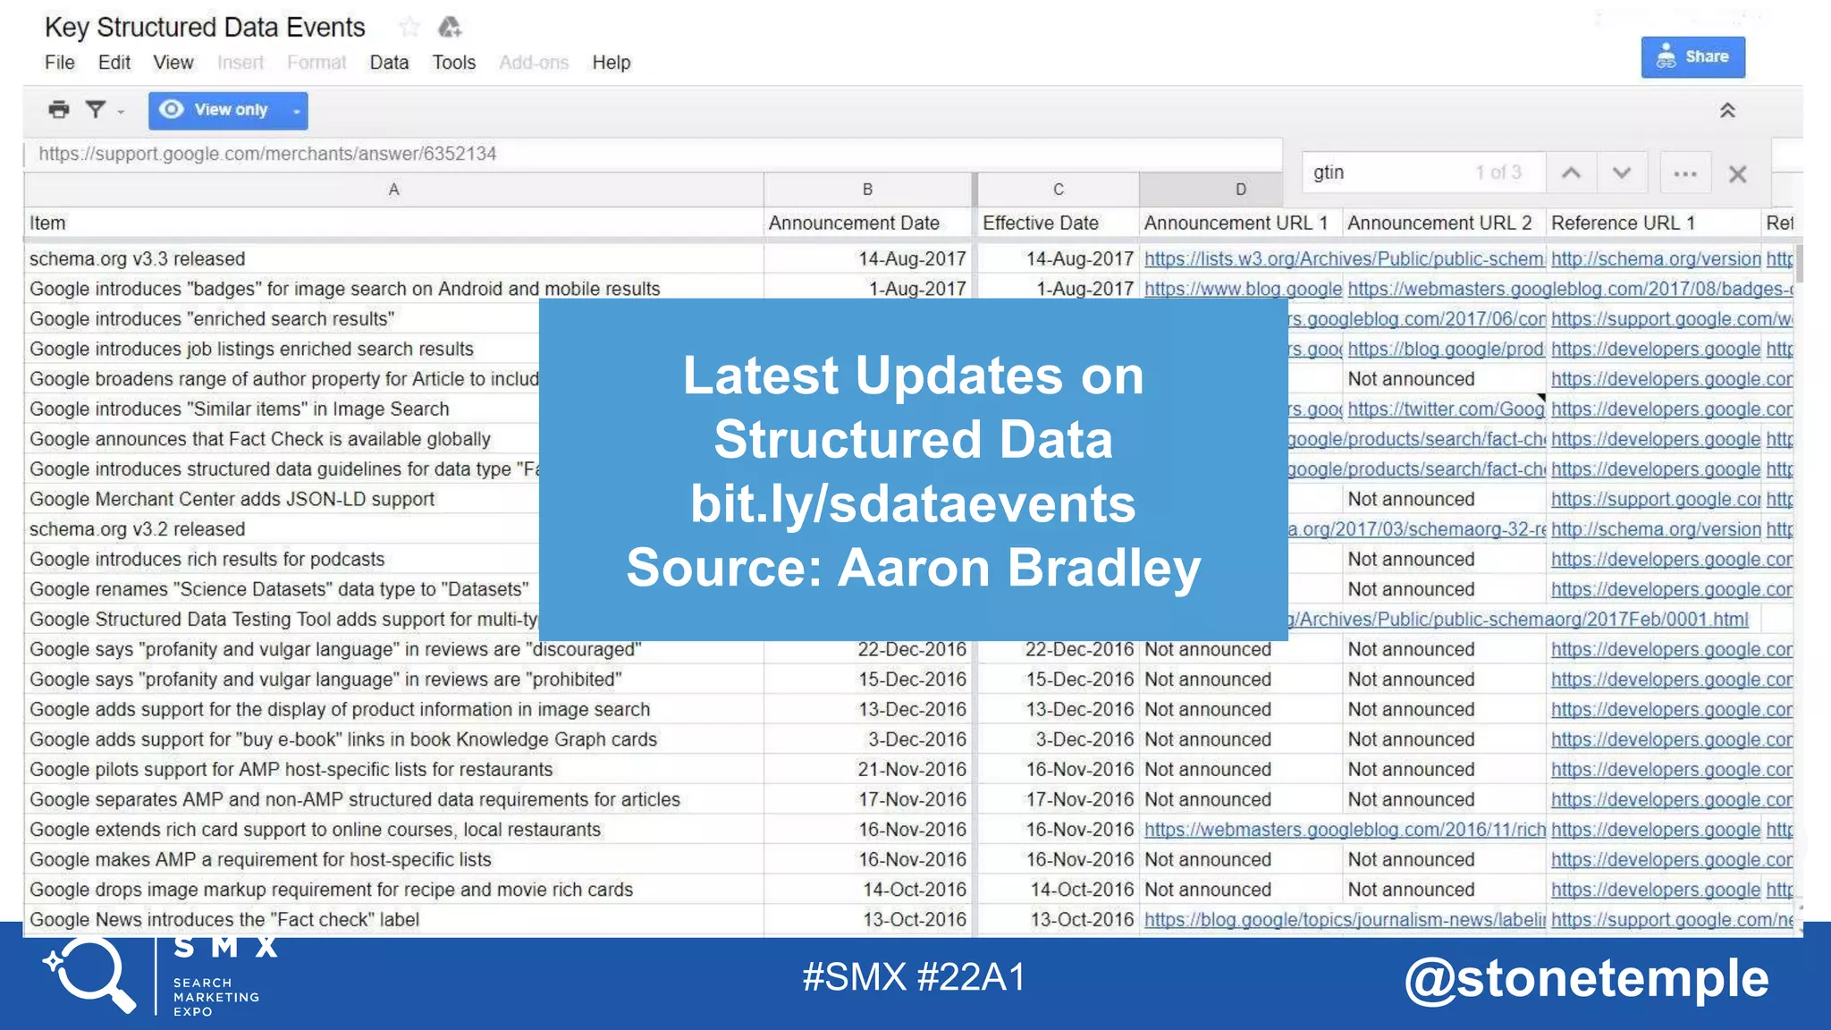Click the vertical scrollbar thumb at right
Image resolution: width=1831 pixels, height=1030 pixels.
(x=1798, y=262)
